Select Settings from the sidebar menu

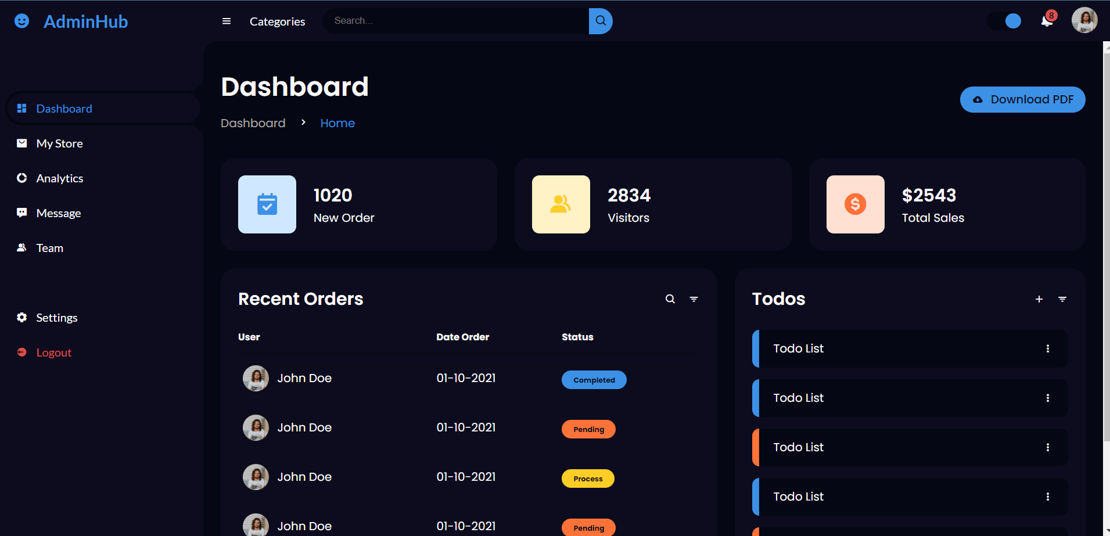(56, 317)
